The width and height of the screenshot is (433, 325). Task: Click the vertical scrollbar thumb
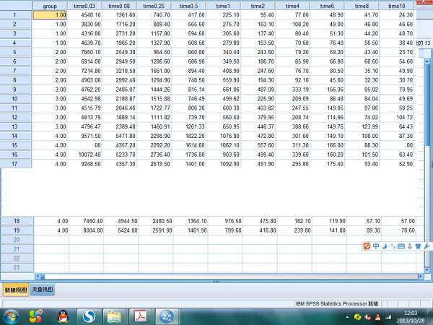click(x=427, y=105)
